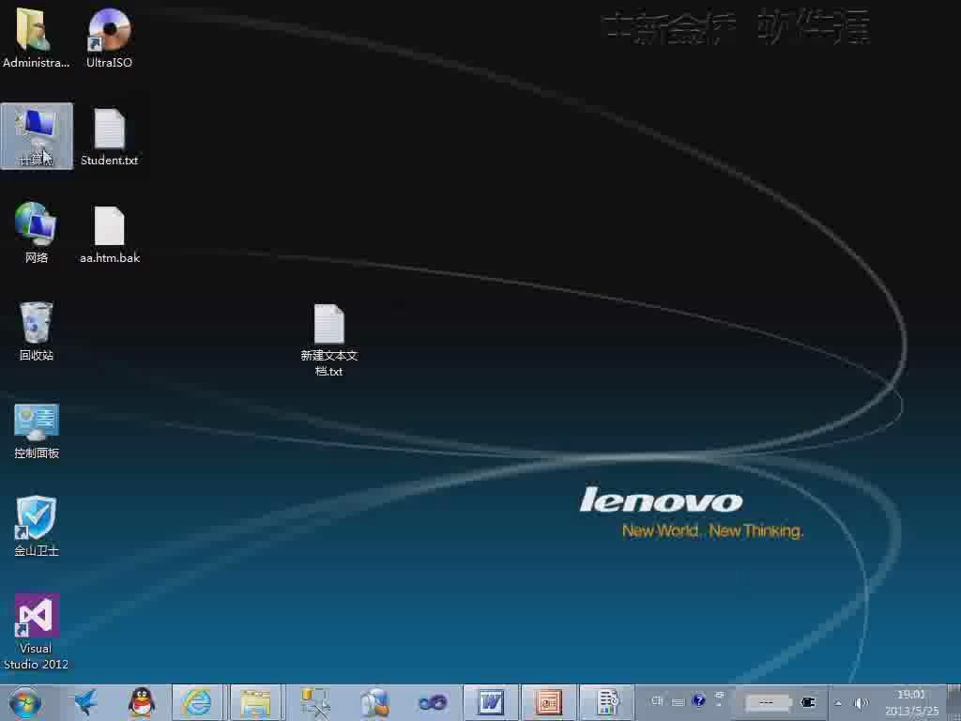This screenshot has width=961, height=721.
Task: Open Windows Explorer folder in taskbar
Action: [x=255, y=702]
